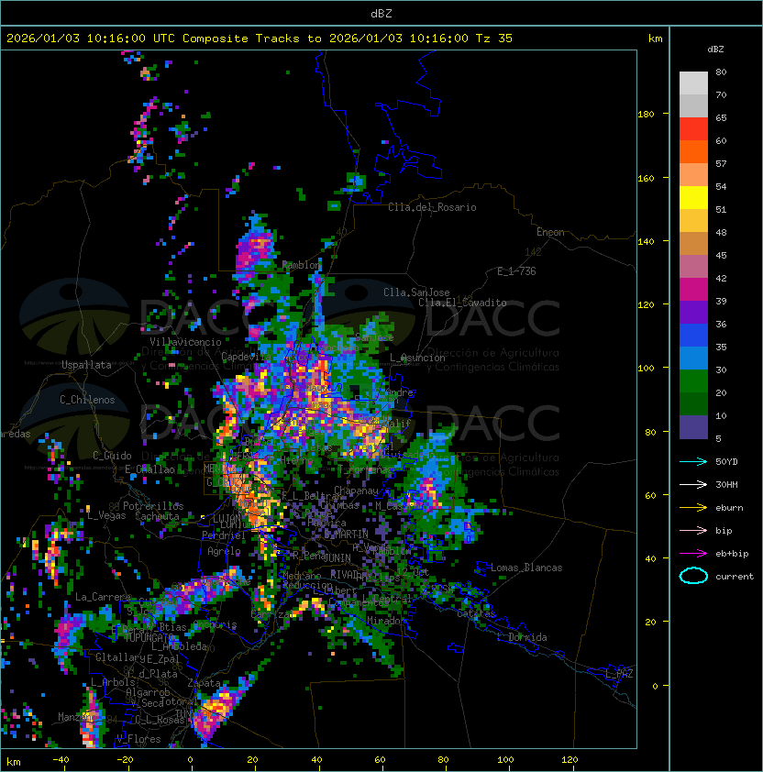Image resolution: width=763 pixels, height=772 pixels.
Task: Click the 'dBZ' title at the top bar
Action: tap(381, 14)
